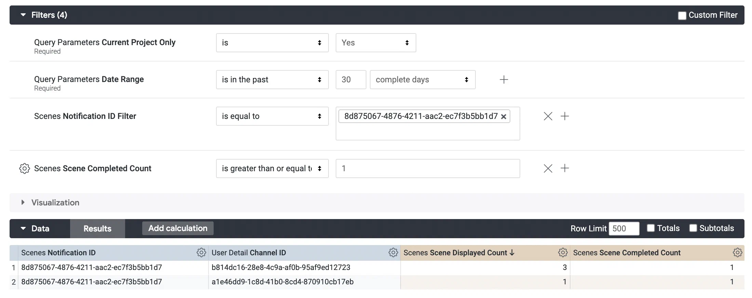Click gear icon beside Scene Completed Count filter
The image size is (752, 298).
click(x=24, y=168)
